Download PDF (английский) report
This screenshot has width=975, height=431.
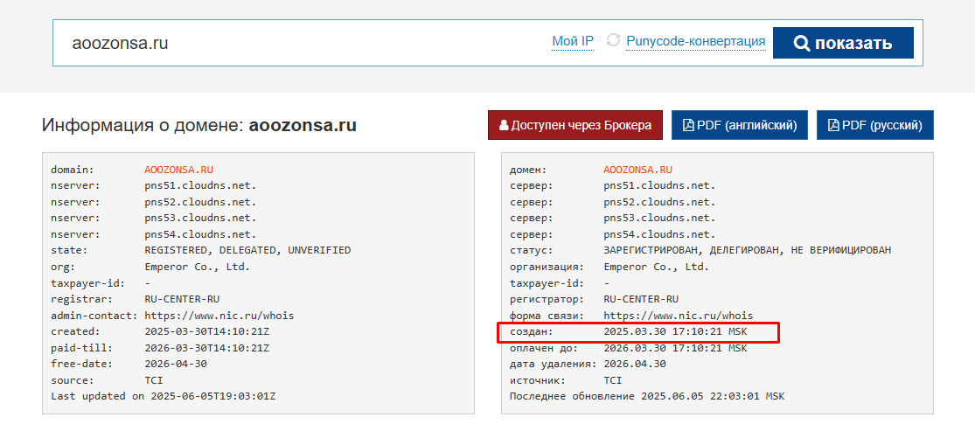pos(740,125)
